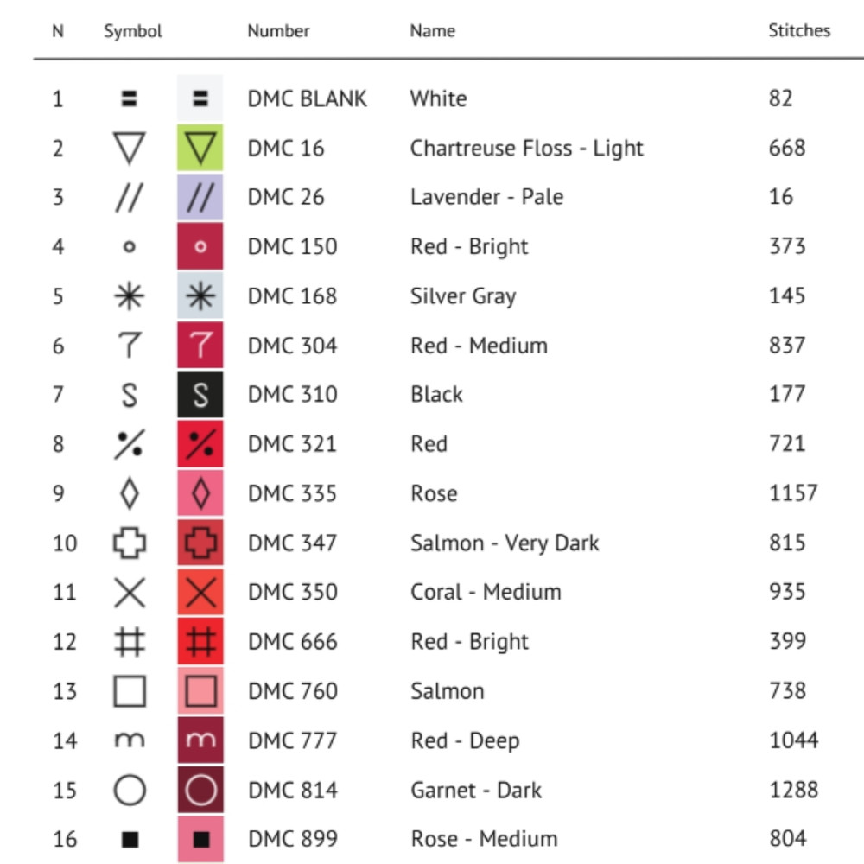Select the black DMC 310 color swatch
864x864 pixels.
pyautogui.click(x=200, y=395)
